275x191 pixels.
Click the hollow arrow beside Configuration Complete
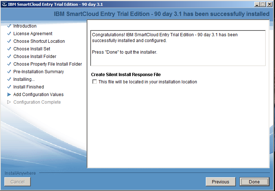pos(9,102)
